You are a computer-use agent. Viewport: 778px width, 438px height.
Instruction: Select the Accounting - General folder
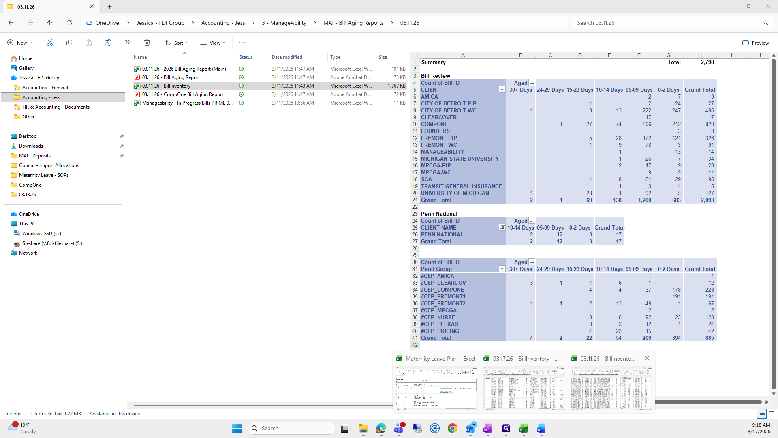tap(45, 88)
